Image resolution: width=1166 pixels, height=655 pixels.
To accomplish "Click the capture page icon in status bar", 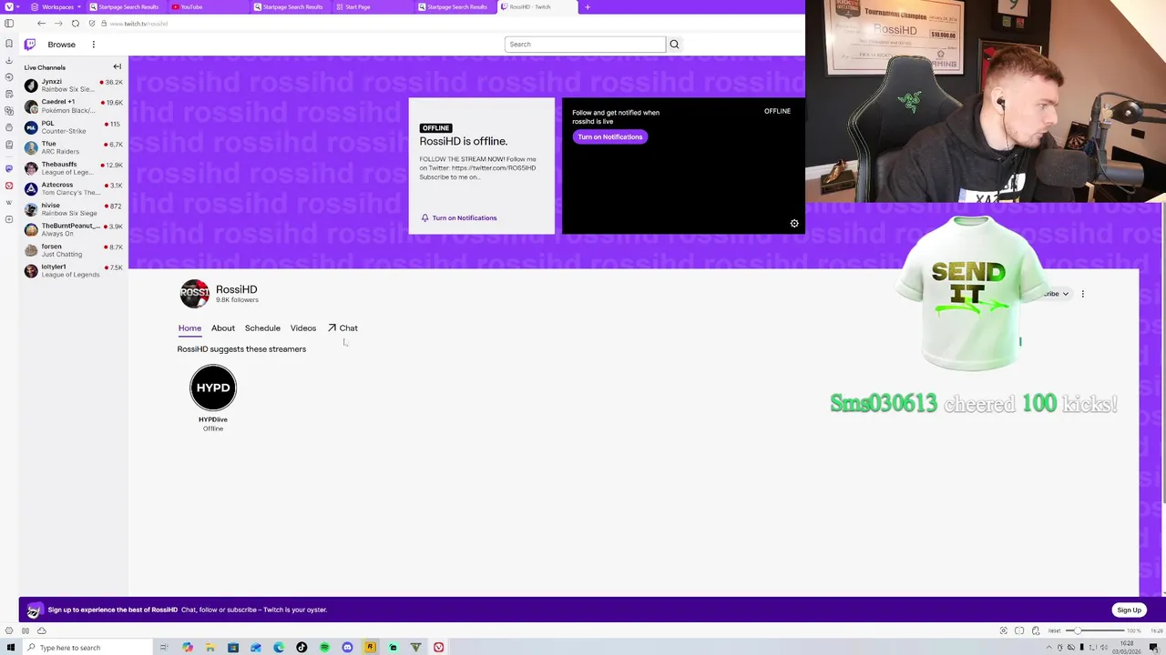I will [1004, 630].
